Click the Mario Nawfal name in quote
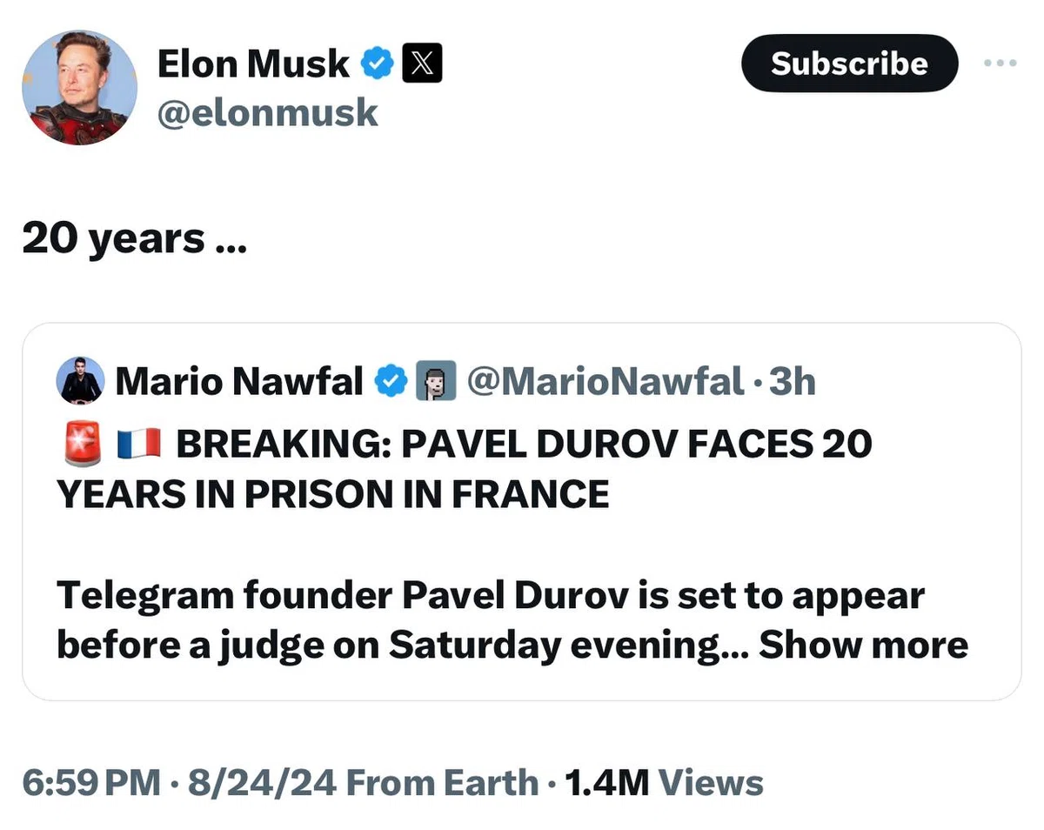The image size is (1044, 830). click(x=239, y=381)
